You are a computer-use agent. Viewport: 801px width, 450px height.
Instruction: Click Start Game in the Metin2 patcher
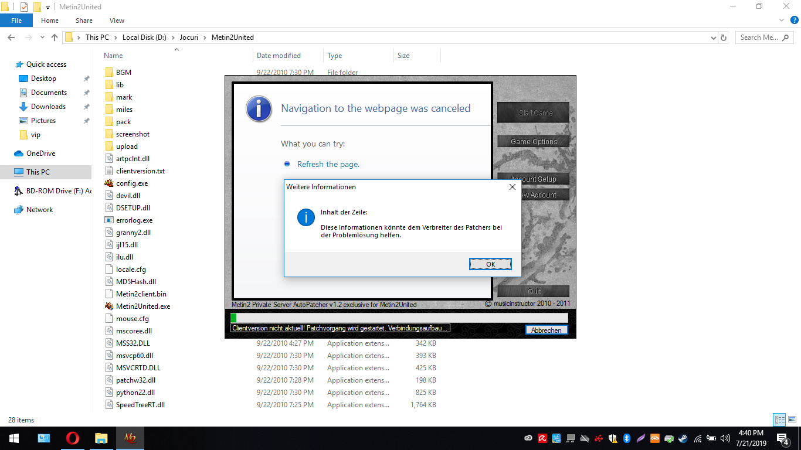533,112
